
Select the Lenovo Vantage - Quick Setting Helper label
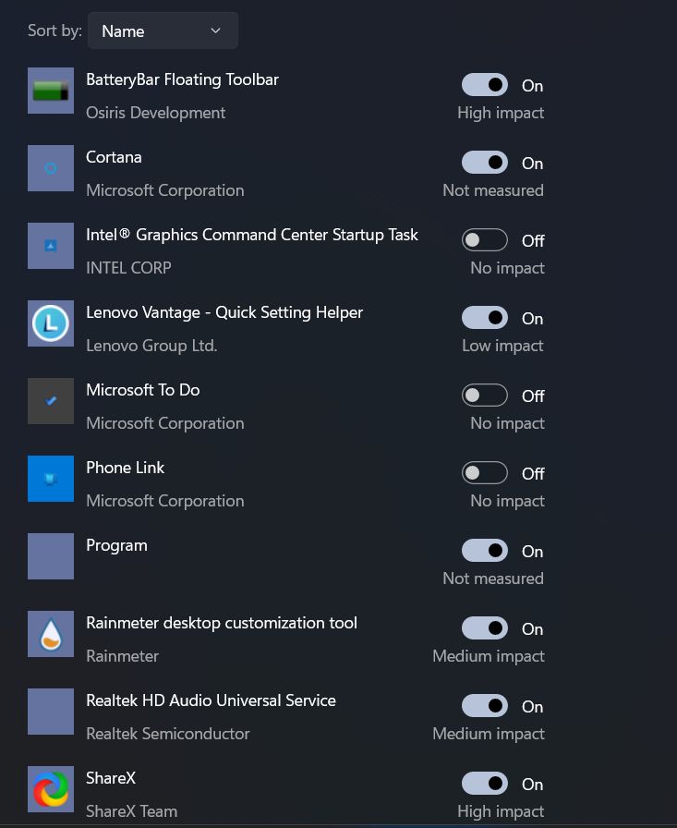[224, 312]
